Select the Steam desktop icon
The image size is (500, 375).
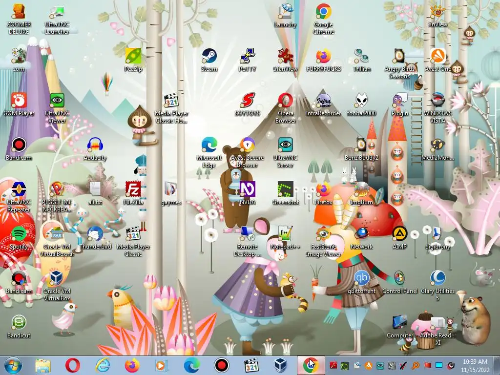tap(209, 60)
